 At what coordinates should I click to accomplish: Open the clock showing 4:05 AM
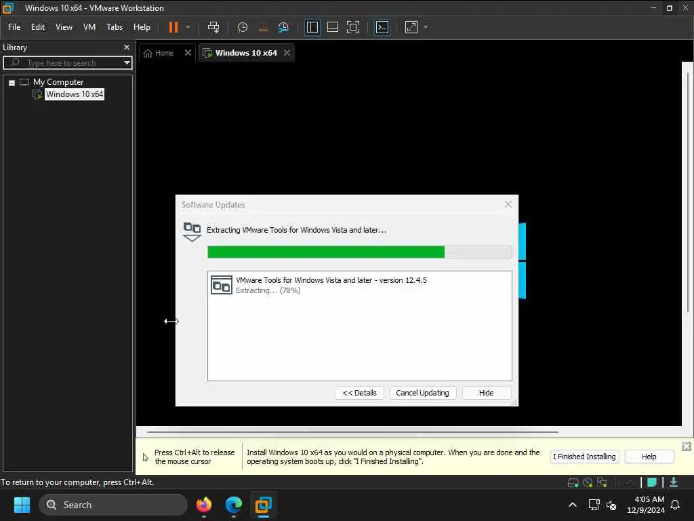[x=646, y=505]
